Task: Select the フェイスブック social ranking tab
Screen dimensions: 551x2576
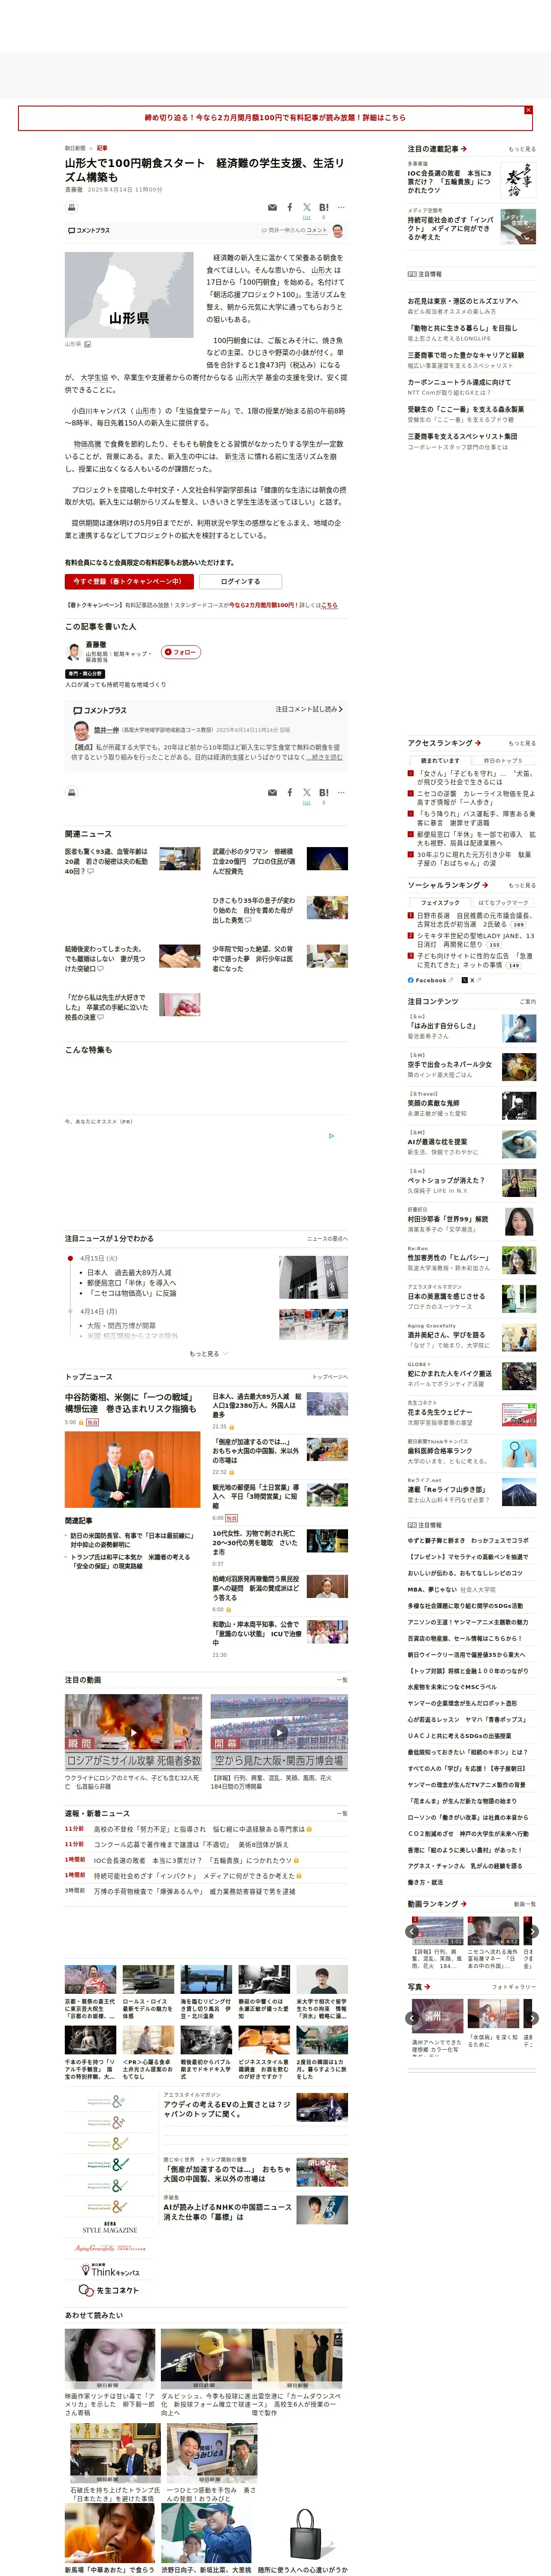Action: pyautogui.click(x=440, y=903)
